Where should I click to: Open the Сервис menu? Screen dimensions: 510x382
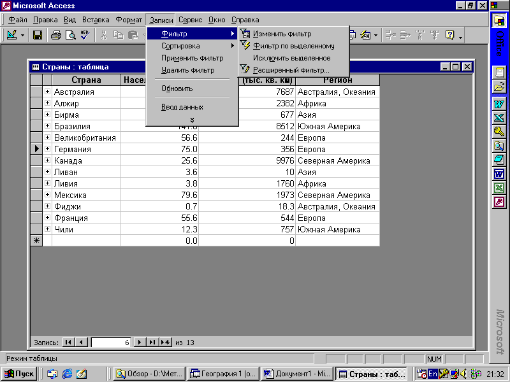click(190, 20)
